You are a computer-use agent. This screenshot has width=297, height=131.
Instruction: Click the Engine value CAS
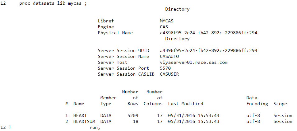tap(164, 27)
